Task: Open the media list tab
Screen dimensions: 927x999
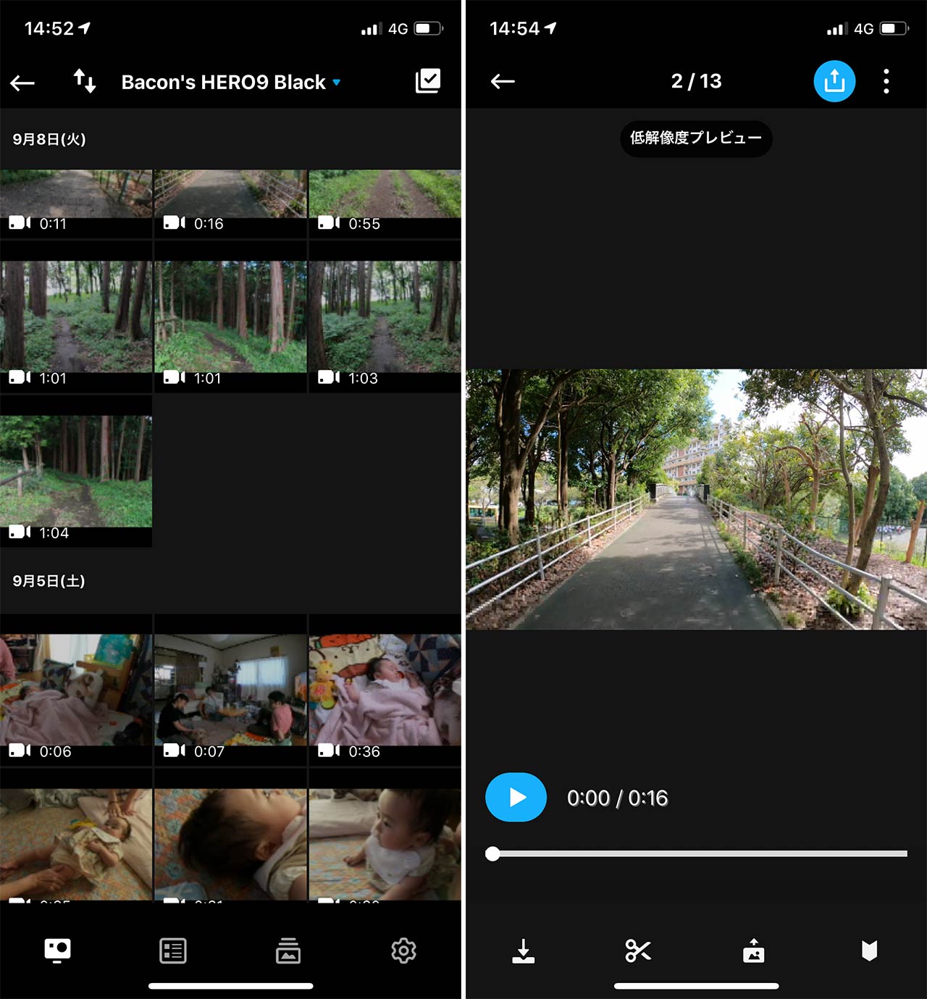Action: pyautogui.click(x=173, y=950)
